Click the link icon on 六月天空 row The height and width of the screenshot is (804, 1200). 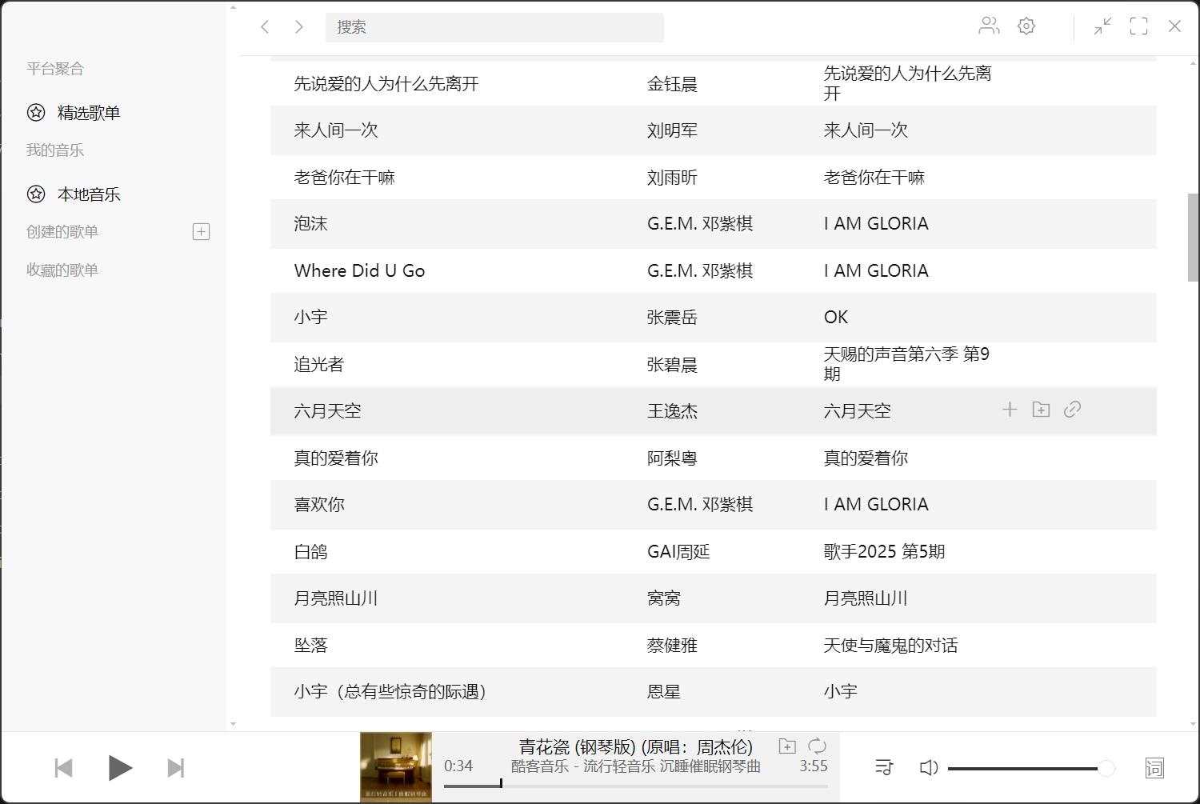click(x=1072, y=409)
